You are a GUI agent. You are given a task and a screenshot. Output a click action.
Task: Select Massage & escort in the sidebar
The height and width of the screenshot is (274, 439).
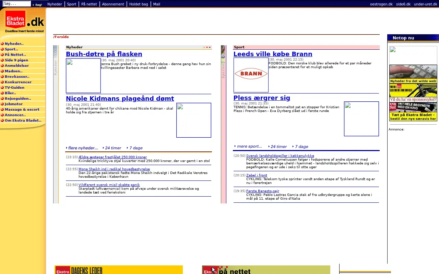tap(22, 109)
